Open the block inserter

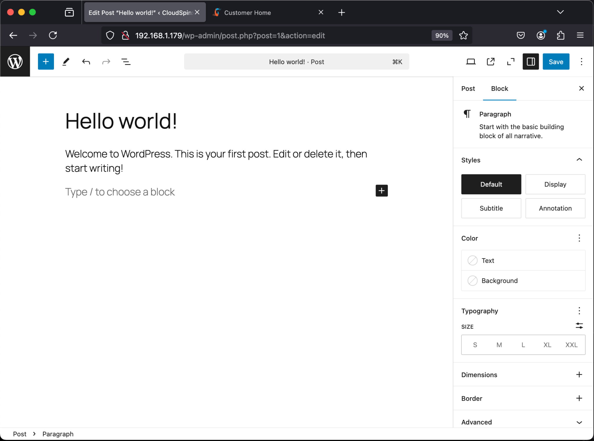pyautogui.click(x=46, y=62)
